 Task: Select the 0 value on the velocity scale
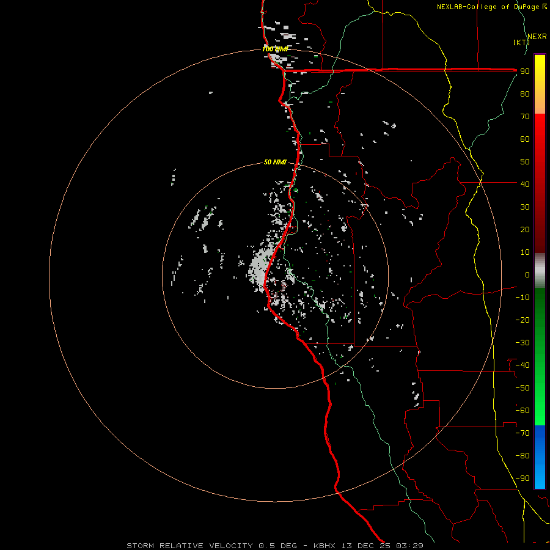[x=527, y=275]
